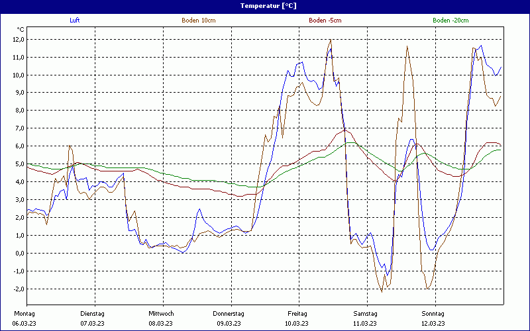Click the '11.03.23' date label
This screenshot has height=331, width=530.
point(365,324)
